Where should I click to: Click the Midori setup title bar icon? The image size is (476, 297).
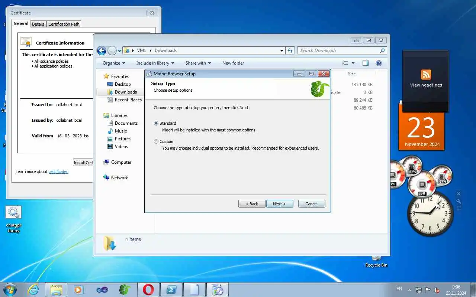click(149, 74)
